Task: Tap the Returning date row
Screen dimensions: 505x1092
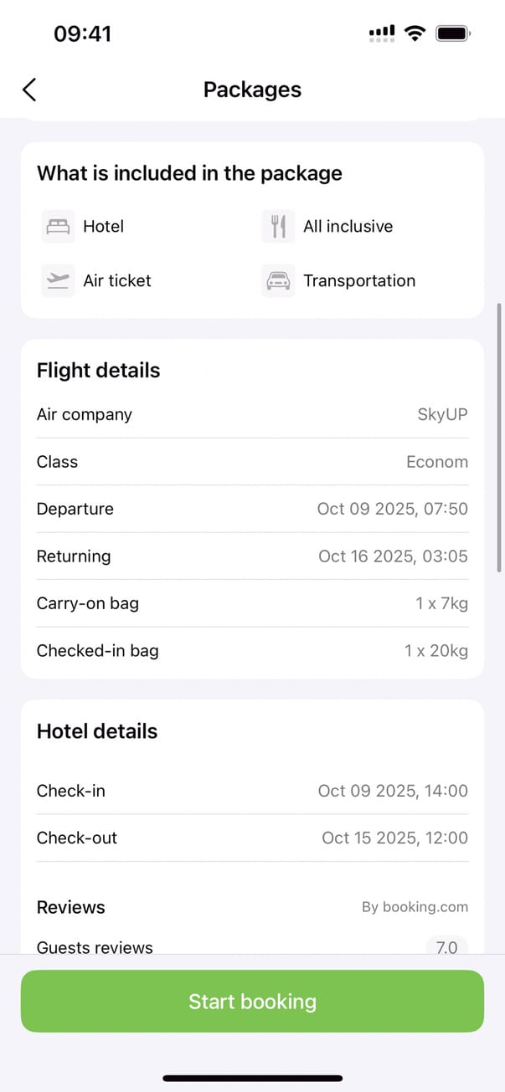Action: coord(252,556)
